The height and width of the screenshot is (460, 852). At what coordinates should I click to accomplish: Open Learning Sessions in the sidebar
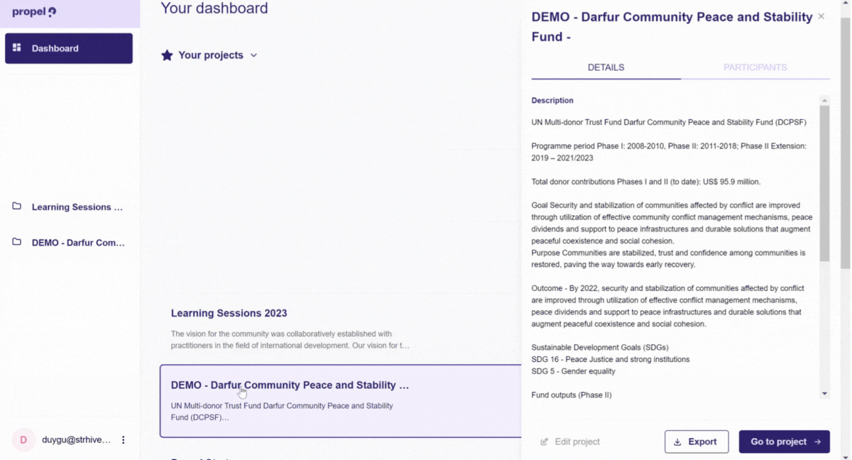(x=77, y=207)
